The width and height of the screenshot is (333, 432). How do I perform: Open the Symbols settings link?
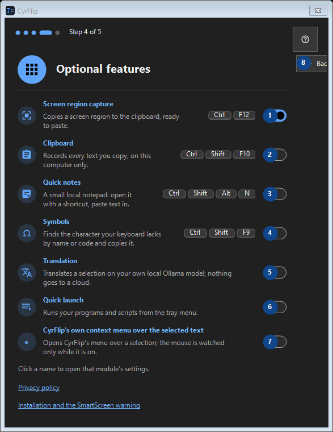(56, 222)
